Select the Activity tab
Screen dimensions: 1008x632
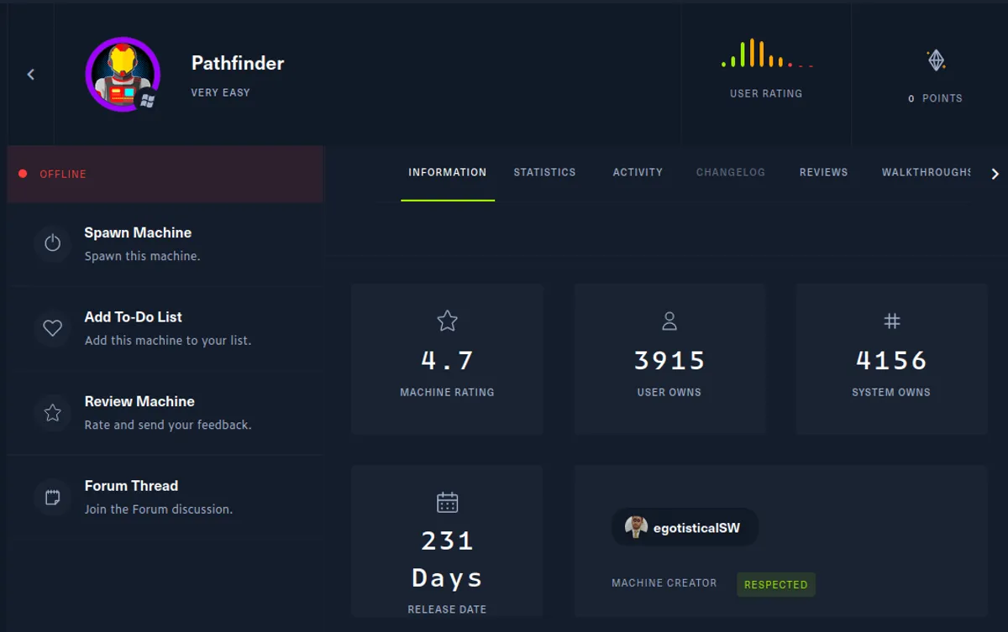point(637,172)
